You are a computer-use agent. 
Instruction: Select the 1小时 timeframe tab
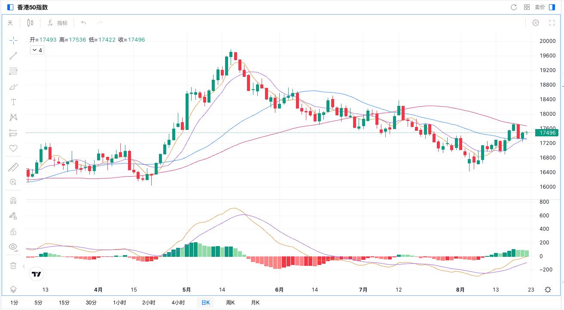pos(119,303)
